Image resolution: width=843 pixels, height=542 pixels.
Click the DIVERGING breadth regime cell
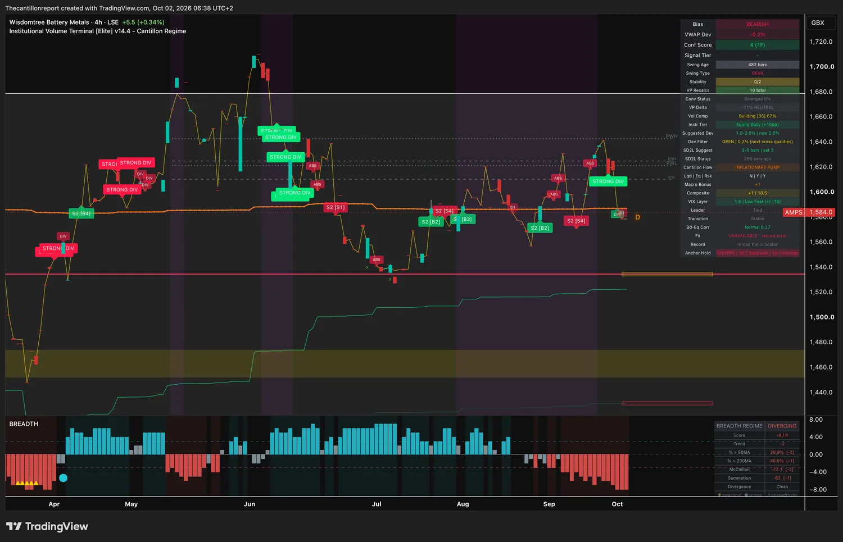pyautogui.click(x=782, y=426)
